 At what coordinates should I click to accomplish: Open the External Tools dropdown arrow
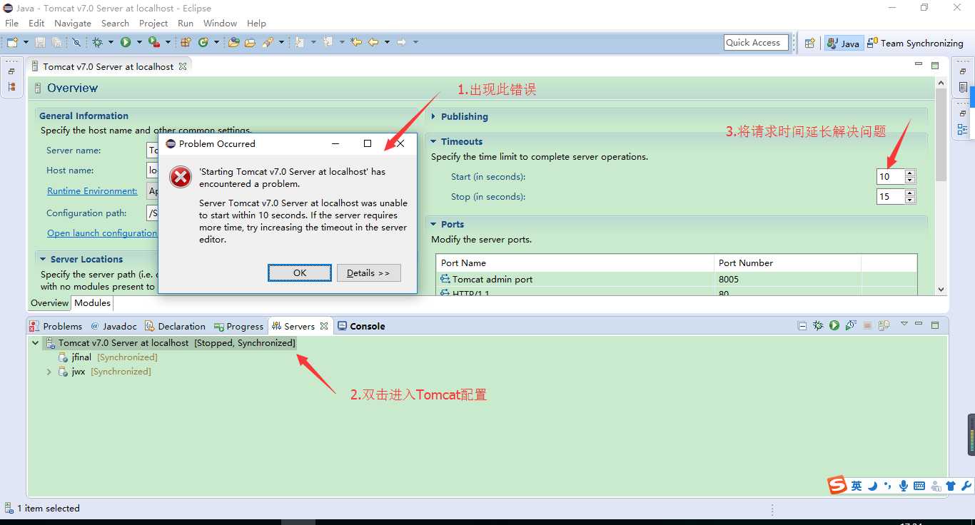click(168, 43)
